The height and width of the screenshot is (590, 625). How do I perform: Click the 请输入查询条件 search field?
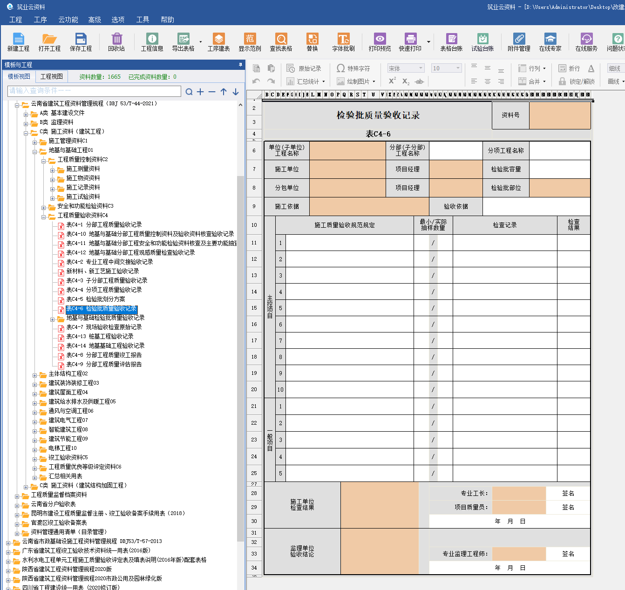click(x=94, y=91)
